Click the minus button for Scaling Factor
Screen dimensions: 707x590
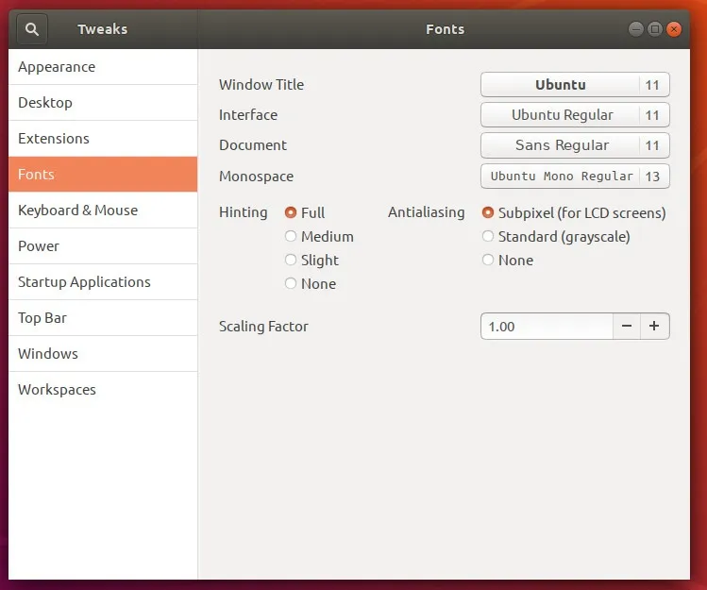pyautogui.click(x=627, y=327)
